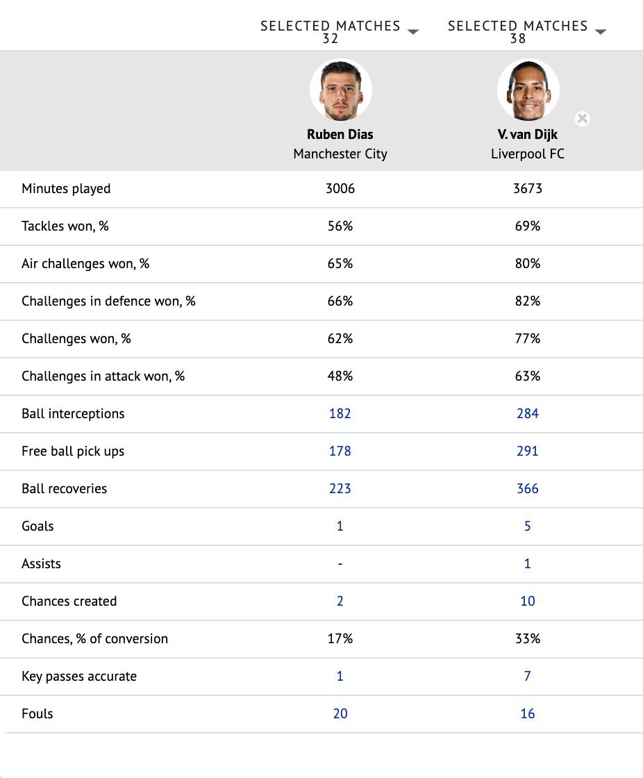
Task: Open Dias's 20 fouls value
Action: click(340, 714)
